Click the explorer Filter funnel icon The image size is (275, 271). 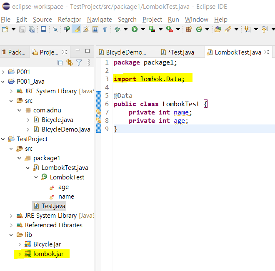point(79,62)
